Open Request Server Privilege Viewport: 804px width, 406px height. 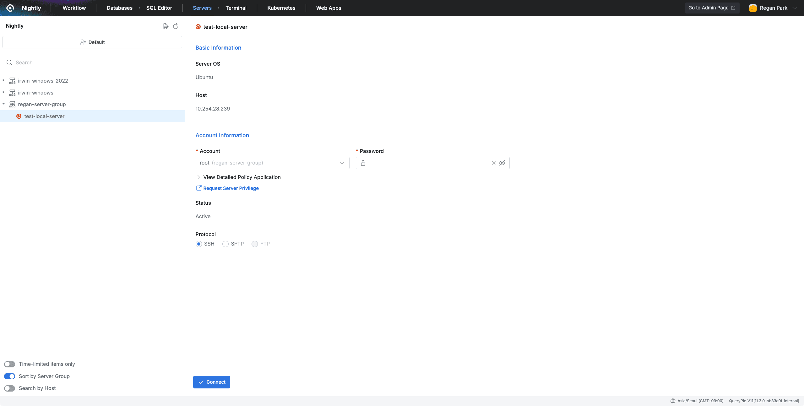(231, 188)
